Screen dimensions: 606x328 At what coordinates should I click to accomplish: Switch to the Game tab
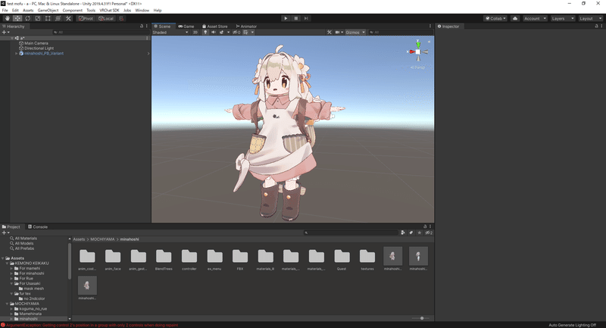tap(186, 27)
